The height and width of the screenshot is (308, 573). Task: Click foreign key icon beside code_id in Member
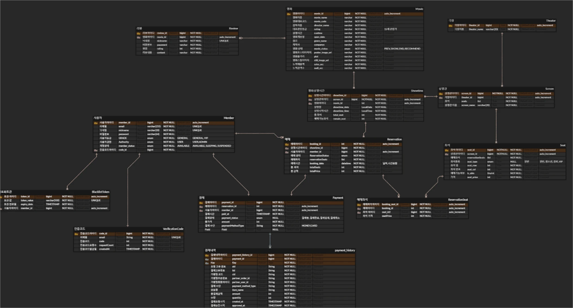(x=96, y=150)
